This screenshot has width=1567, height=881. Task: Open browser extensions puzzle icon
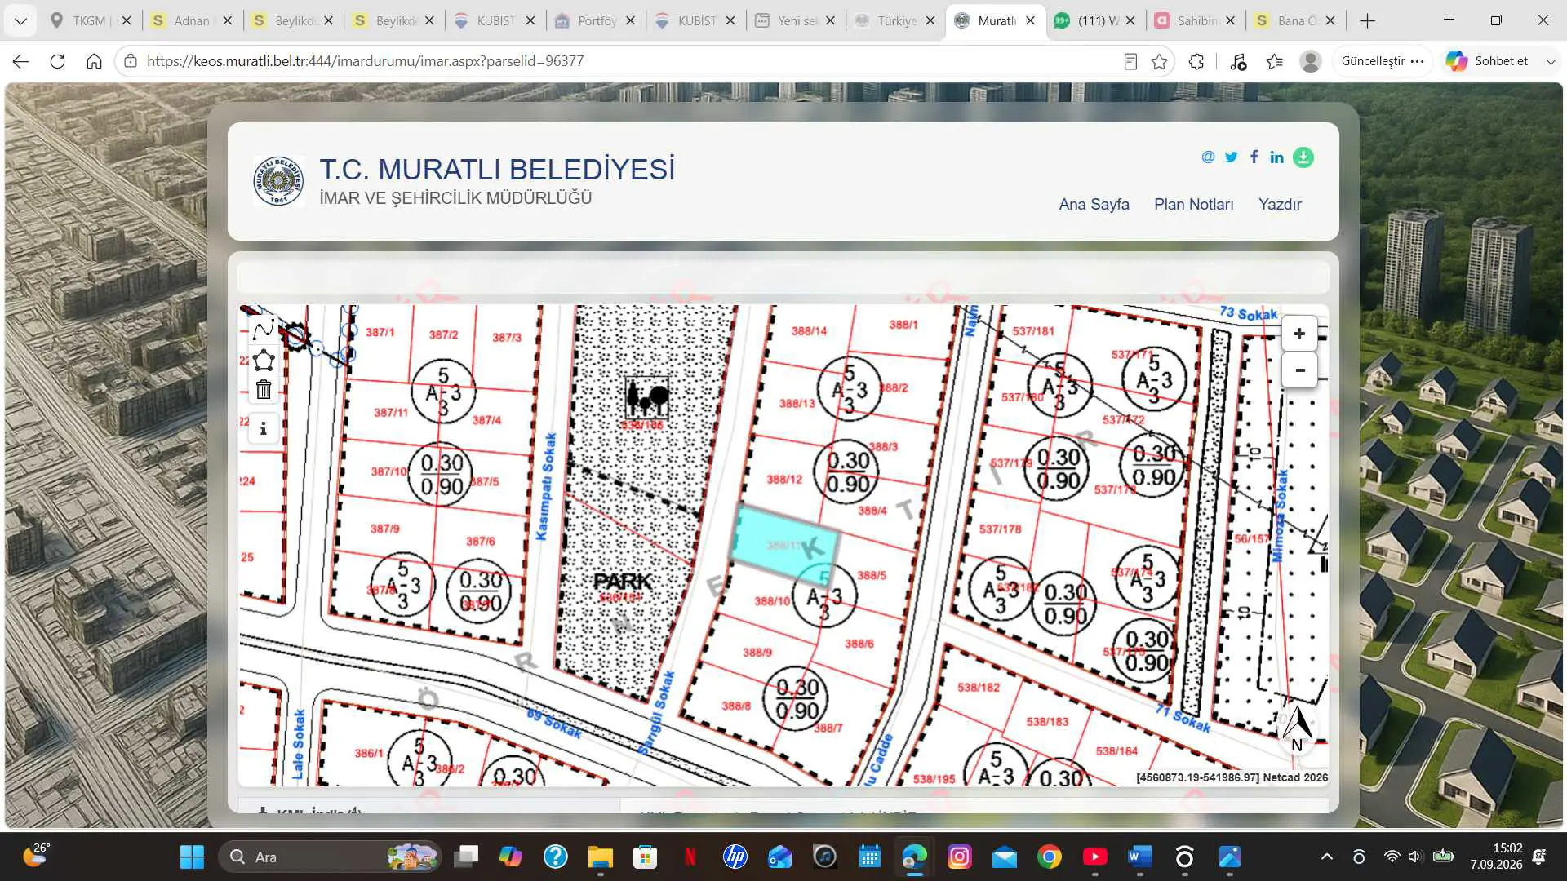tap(1196, 61)
